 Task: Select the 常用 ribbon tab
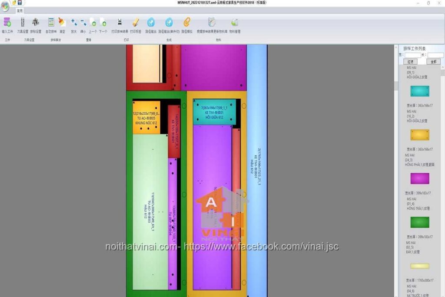tap(20, 10)
